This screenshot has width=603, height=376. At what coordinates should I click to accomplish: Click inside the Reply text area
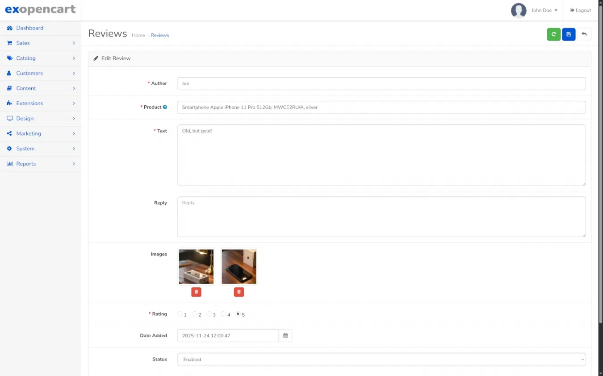tap(381, 217)
